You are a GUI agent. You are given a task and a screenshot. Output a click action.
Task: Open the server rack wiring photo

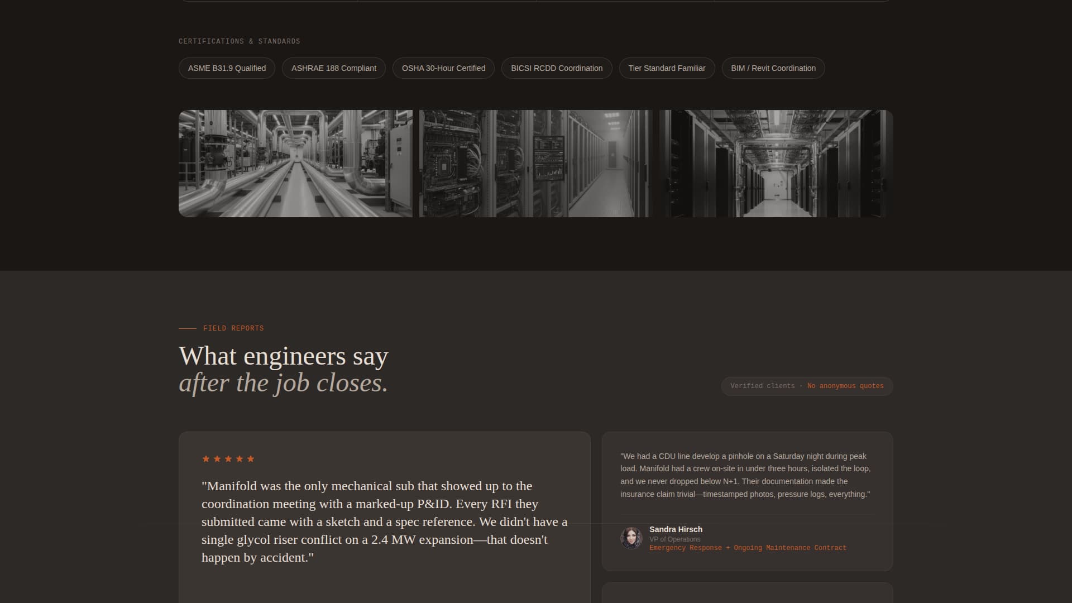coord(535,164)
